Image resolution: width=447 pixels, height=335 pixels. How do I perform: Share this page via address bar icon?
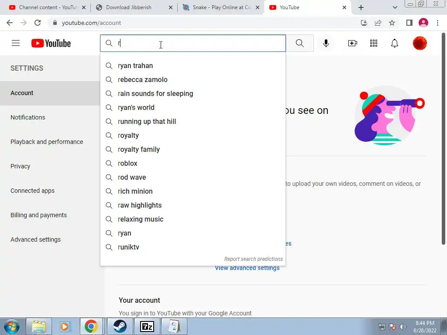tap(378, 23)
